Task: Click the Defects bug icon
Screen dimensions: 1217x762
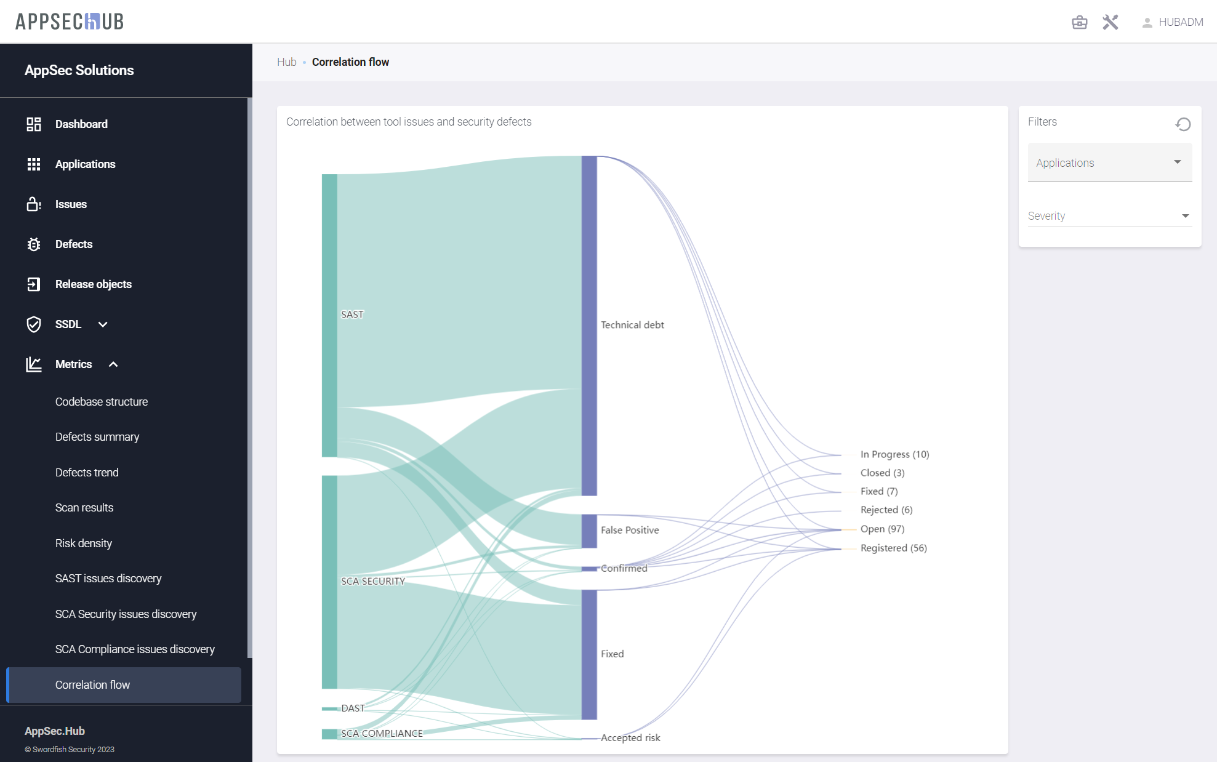Action: click(34, 244)
